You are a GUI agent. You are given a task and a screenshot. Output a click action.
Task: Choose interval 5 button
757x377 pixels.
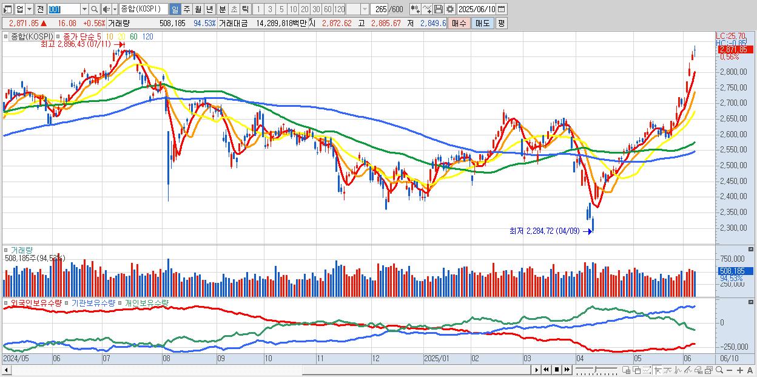tap(281, 9)
